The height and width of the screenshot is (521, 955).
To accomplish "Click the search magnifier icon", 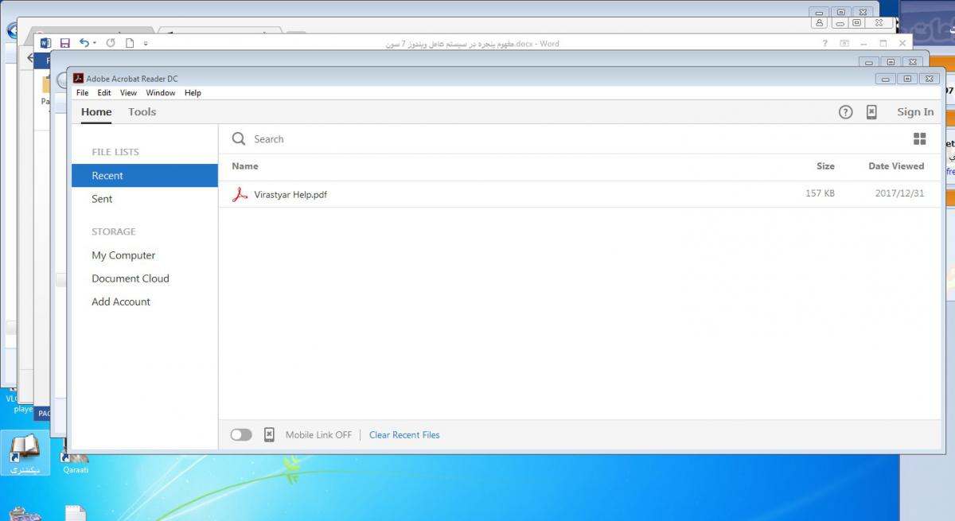I will [x=239, y=139].
